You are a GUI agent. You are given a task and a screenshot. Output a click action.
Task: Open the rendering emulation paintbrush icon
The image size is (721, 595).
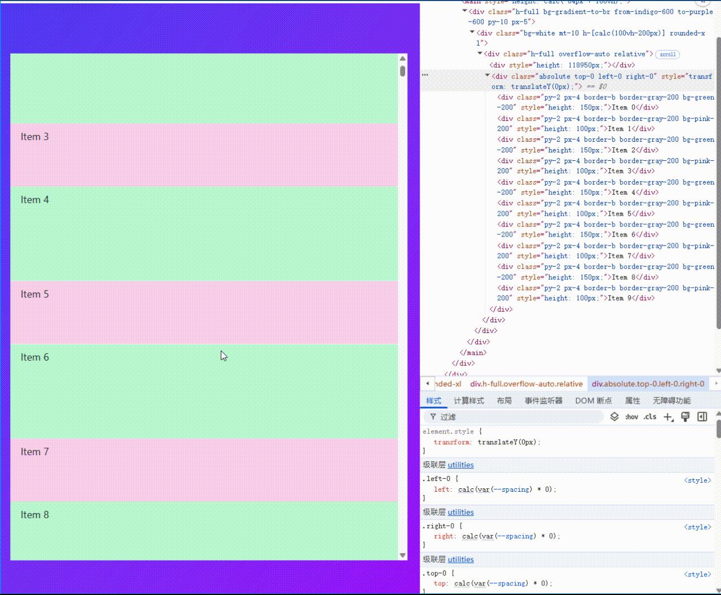pos(685,417)
